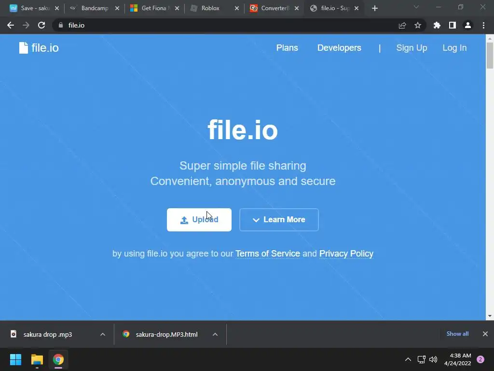Switch to the Get Fiona tab
The width and height of the screenshot is (494, 371).
pos(151,8)
